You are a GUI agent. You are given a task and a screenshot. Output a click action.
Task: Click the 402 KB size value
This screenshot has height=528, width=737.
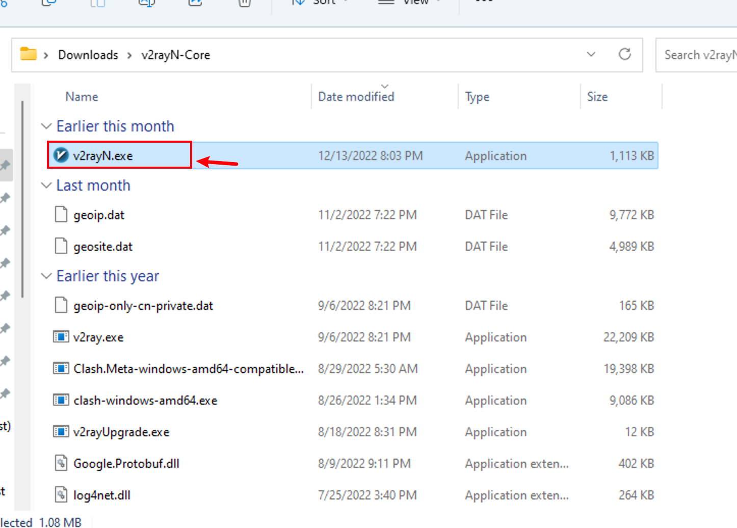pyautogui.click(x=637, y=463)
